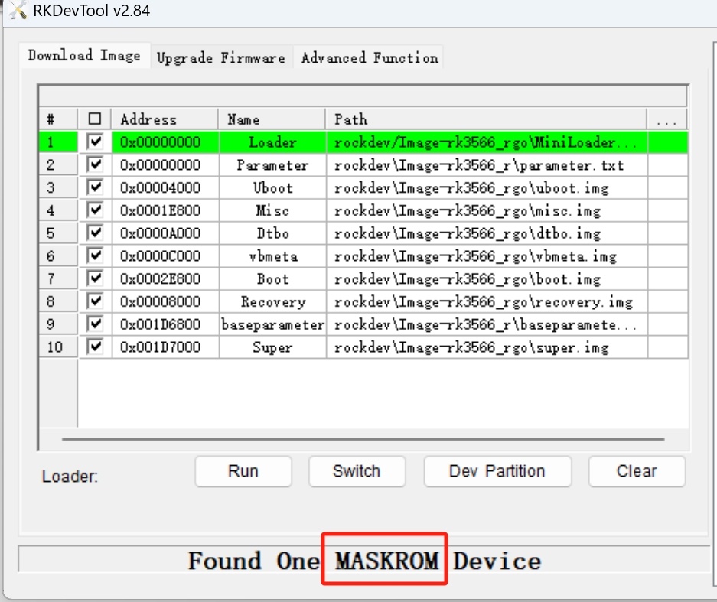Screen dimensions: 717x602
Task: Select the baseparameter name cell
Action: pos(272,325)
